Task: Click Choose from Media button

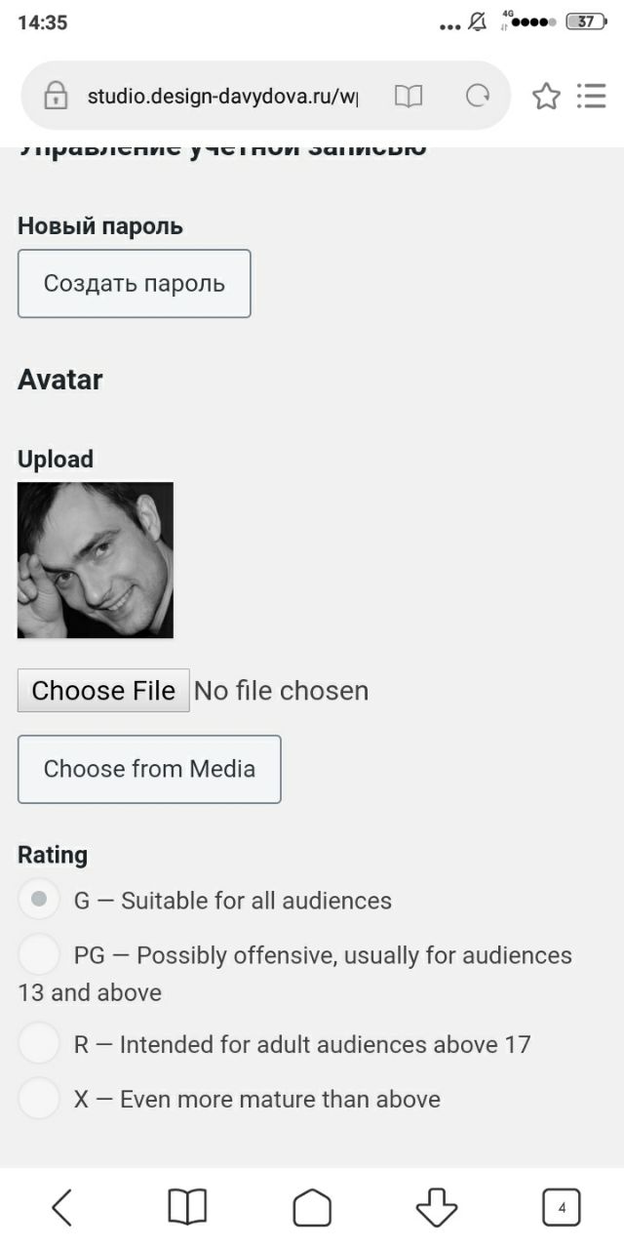Action: (x=149, y=769)
